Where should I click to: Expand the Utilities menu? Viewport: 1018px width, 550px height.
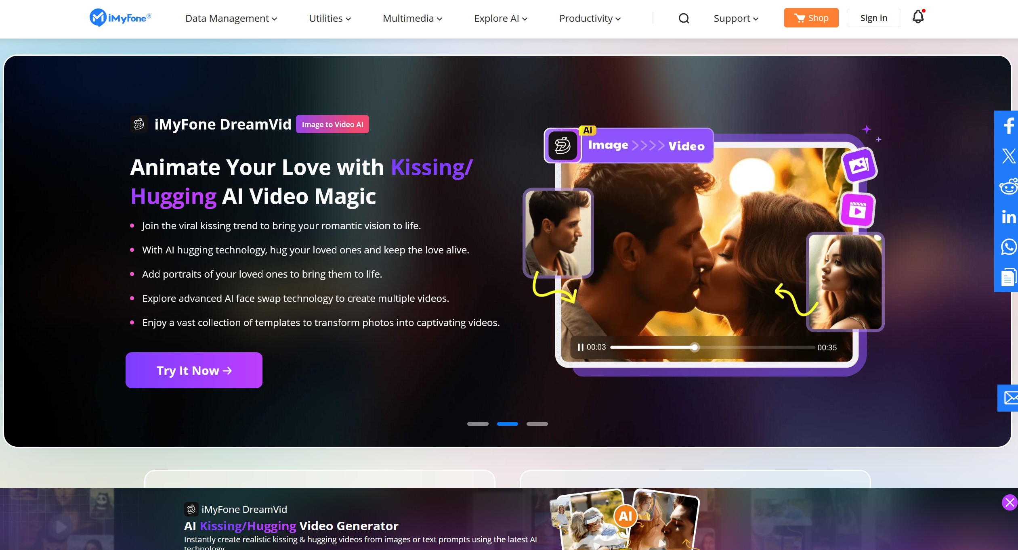[330, 19]
